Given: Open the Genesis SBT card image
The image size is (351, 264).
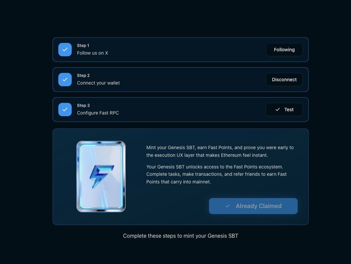Looking at the screenshot, I should click(101, 176).
